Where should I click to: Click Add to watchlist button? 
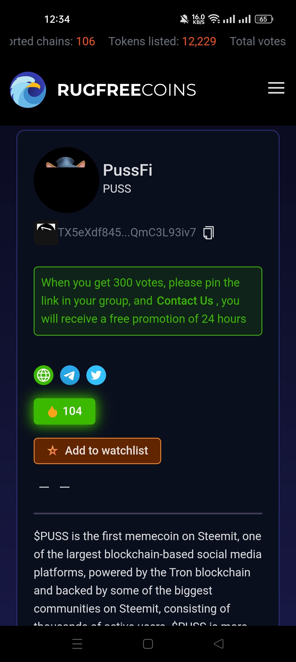97,451
